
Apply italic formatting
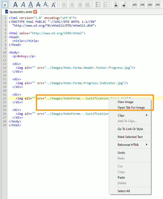23,5
